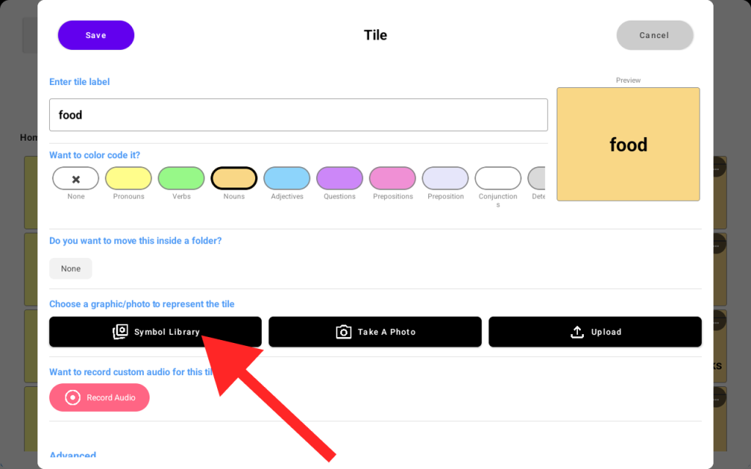This screenshot has height=469, width=751.
Task: Choose the green Verbs color swatch
Action: (181, 178)
